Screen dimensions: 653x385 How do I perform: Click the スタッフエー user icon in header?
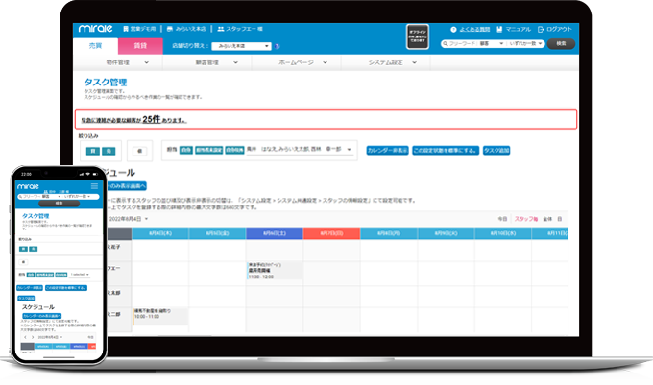pyautogui.click(x=222, y=30)
